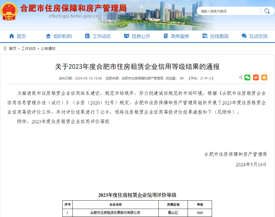Click 公告通知 in the breadcrumb trail
This screenshot has width=275, height=217.
pyautogui.click(x=47, y=48)
